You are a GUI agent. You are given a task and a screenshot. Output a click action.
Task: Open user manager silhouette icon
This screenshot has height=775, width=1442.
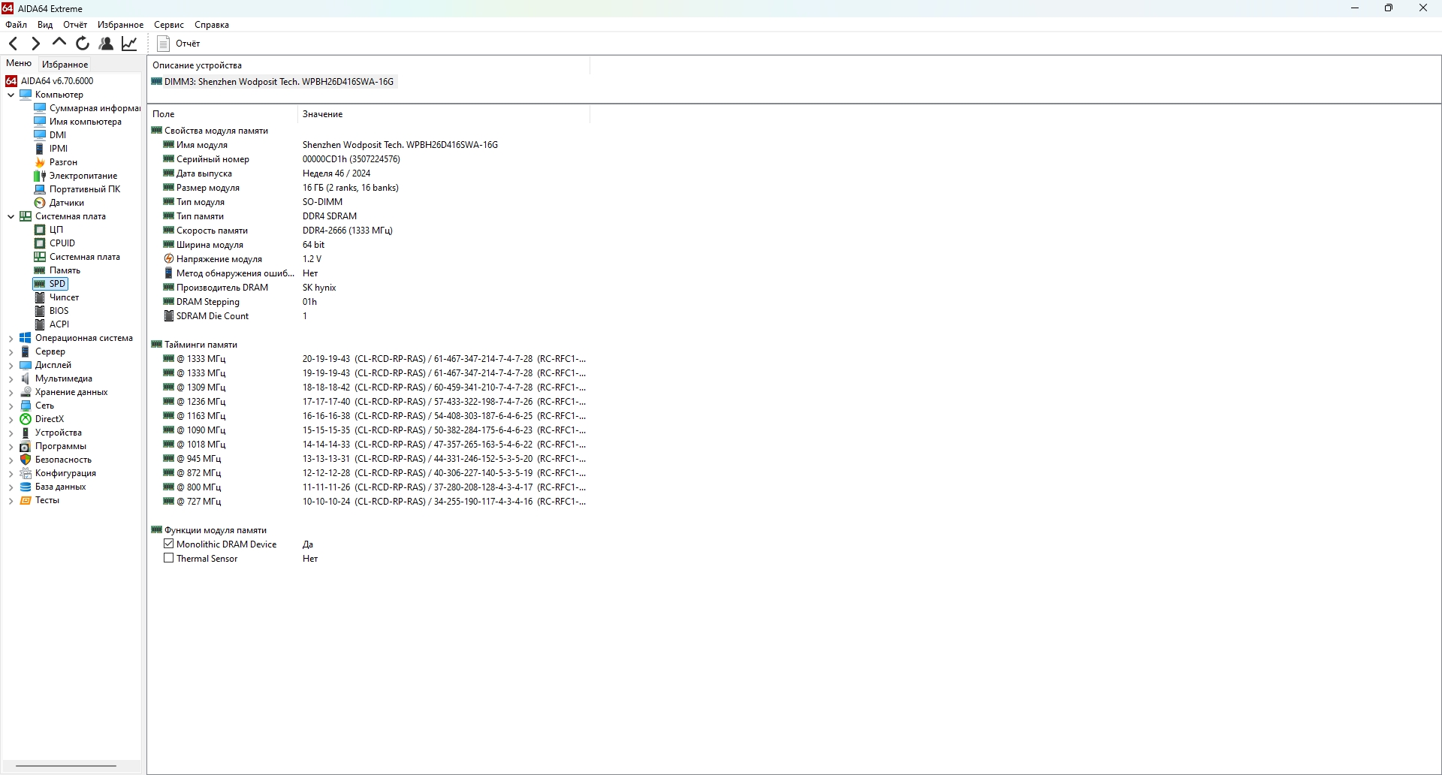coord(107,44)
